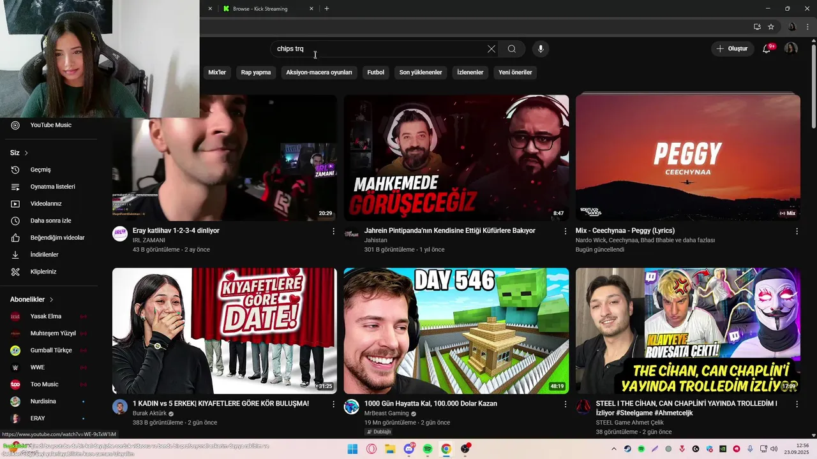This screenshot has height=459, width=817.
Task: Open Daha sonra izle clock icon
Action: (x=15, y=221)
